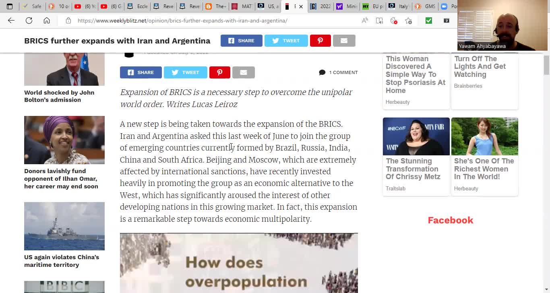Switch to the 'EU p' tab

[372, 6]
